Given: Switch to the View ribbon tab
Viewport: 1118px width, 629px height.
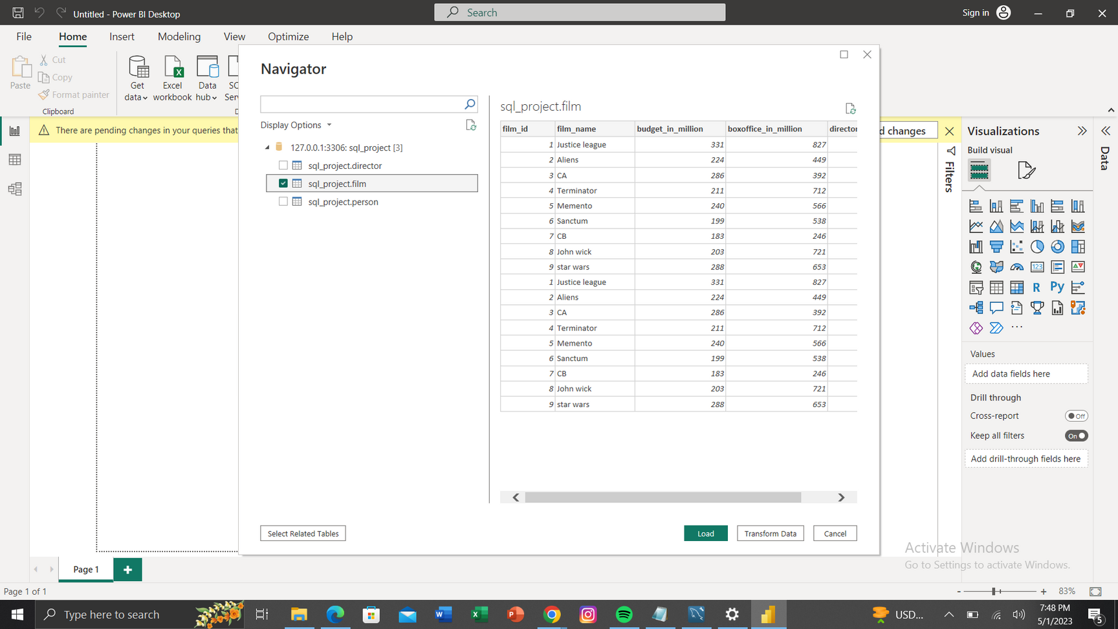Looking at the screenshot, I should tap(234, 36).
